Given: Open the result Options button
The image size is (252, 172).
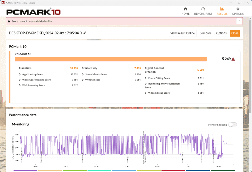Looking at the screenshot, I should tap(221, 33).
